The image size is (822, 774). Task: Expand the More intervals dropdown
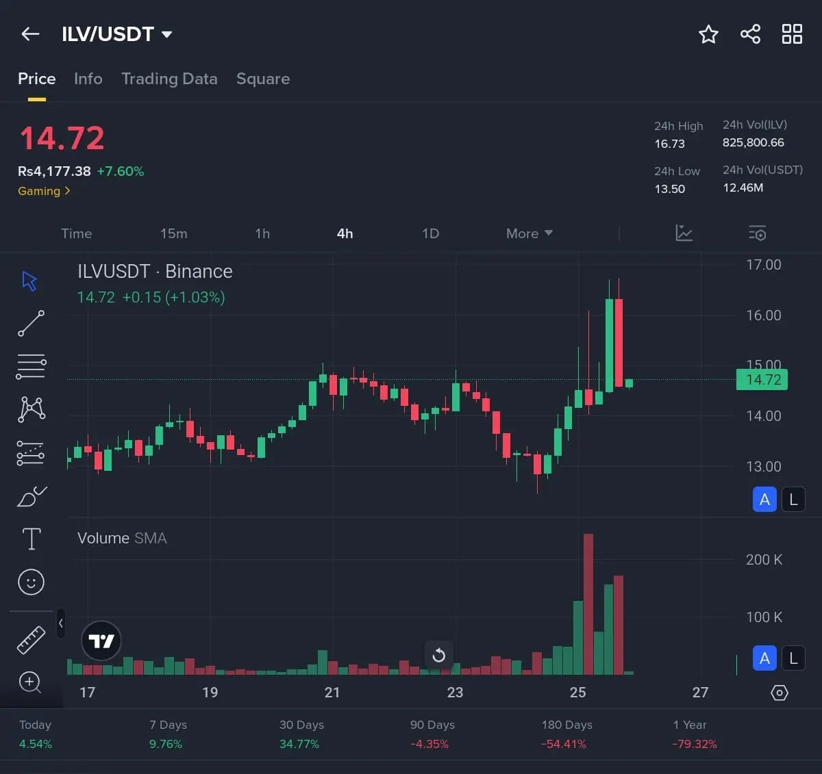(530, 233)
